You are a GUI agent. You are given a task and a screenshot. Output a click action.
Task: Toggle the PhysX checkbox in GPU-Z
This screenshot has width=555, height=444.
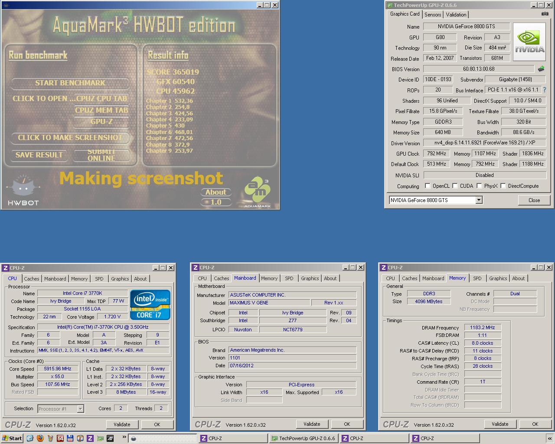click(x=479, y=186)
